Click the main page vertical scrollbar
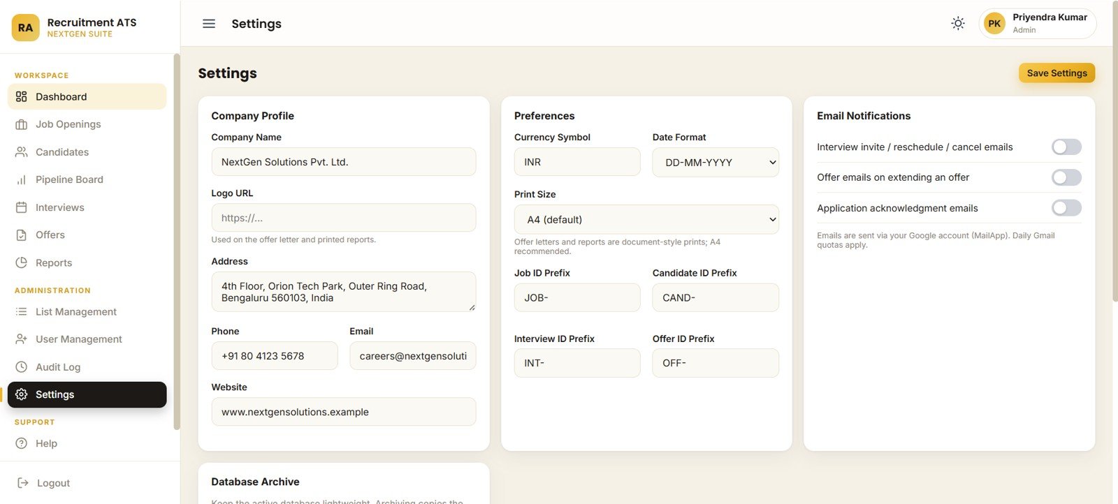The height and width of the screenshot is (504, 1118). tap(1115, 151)
